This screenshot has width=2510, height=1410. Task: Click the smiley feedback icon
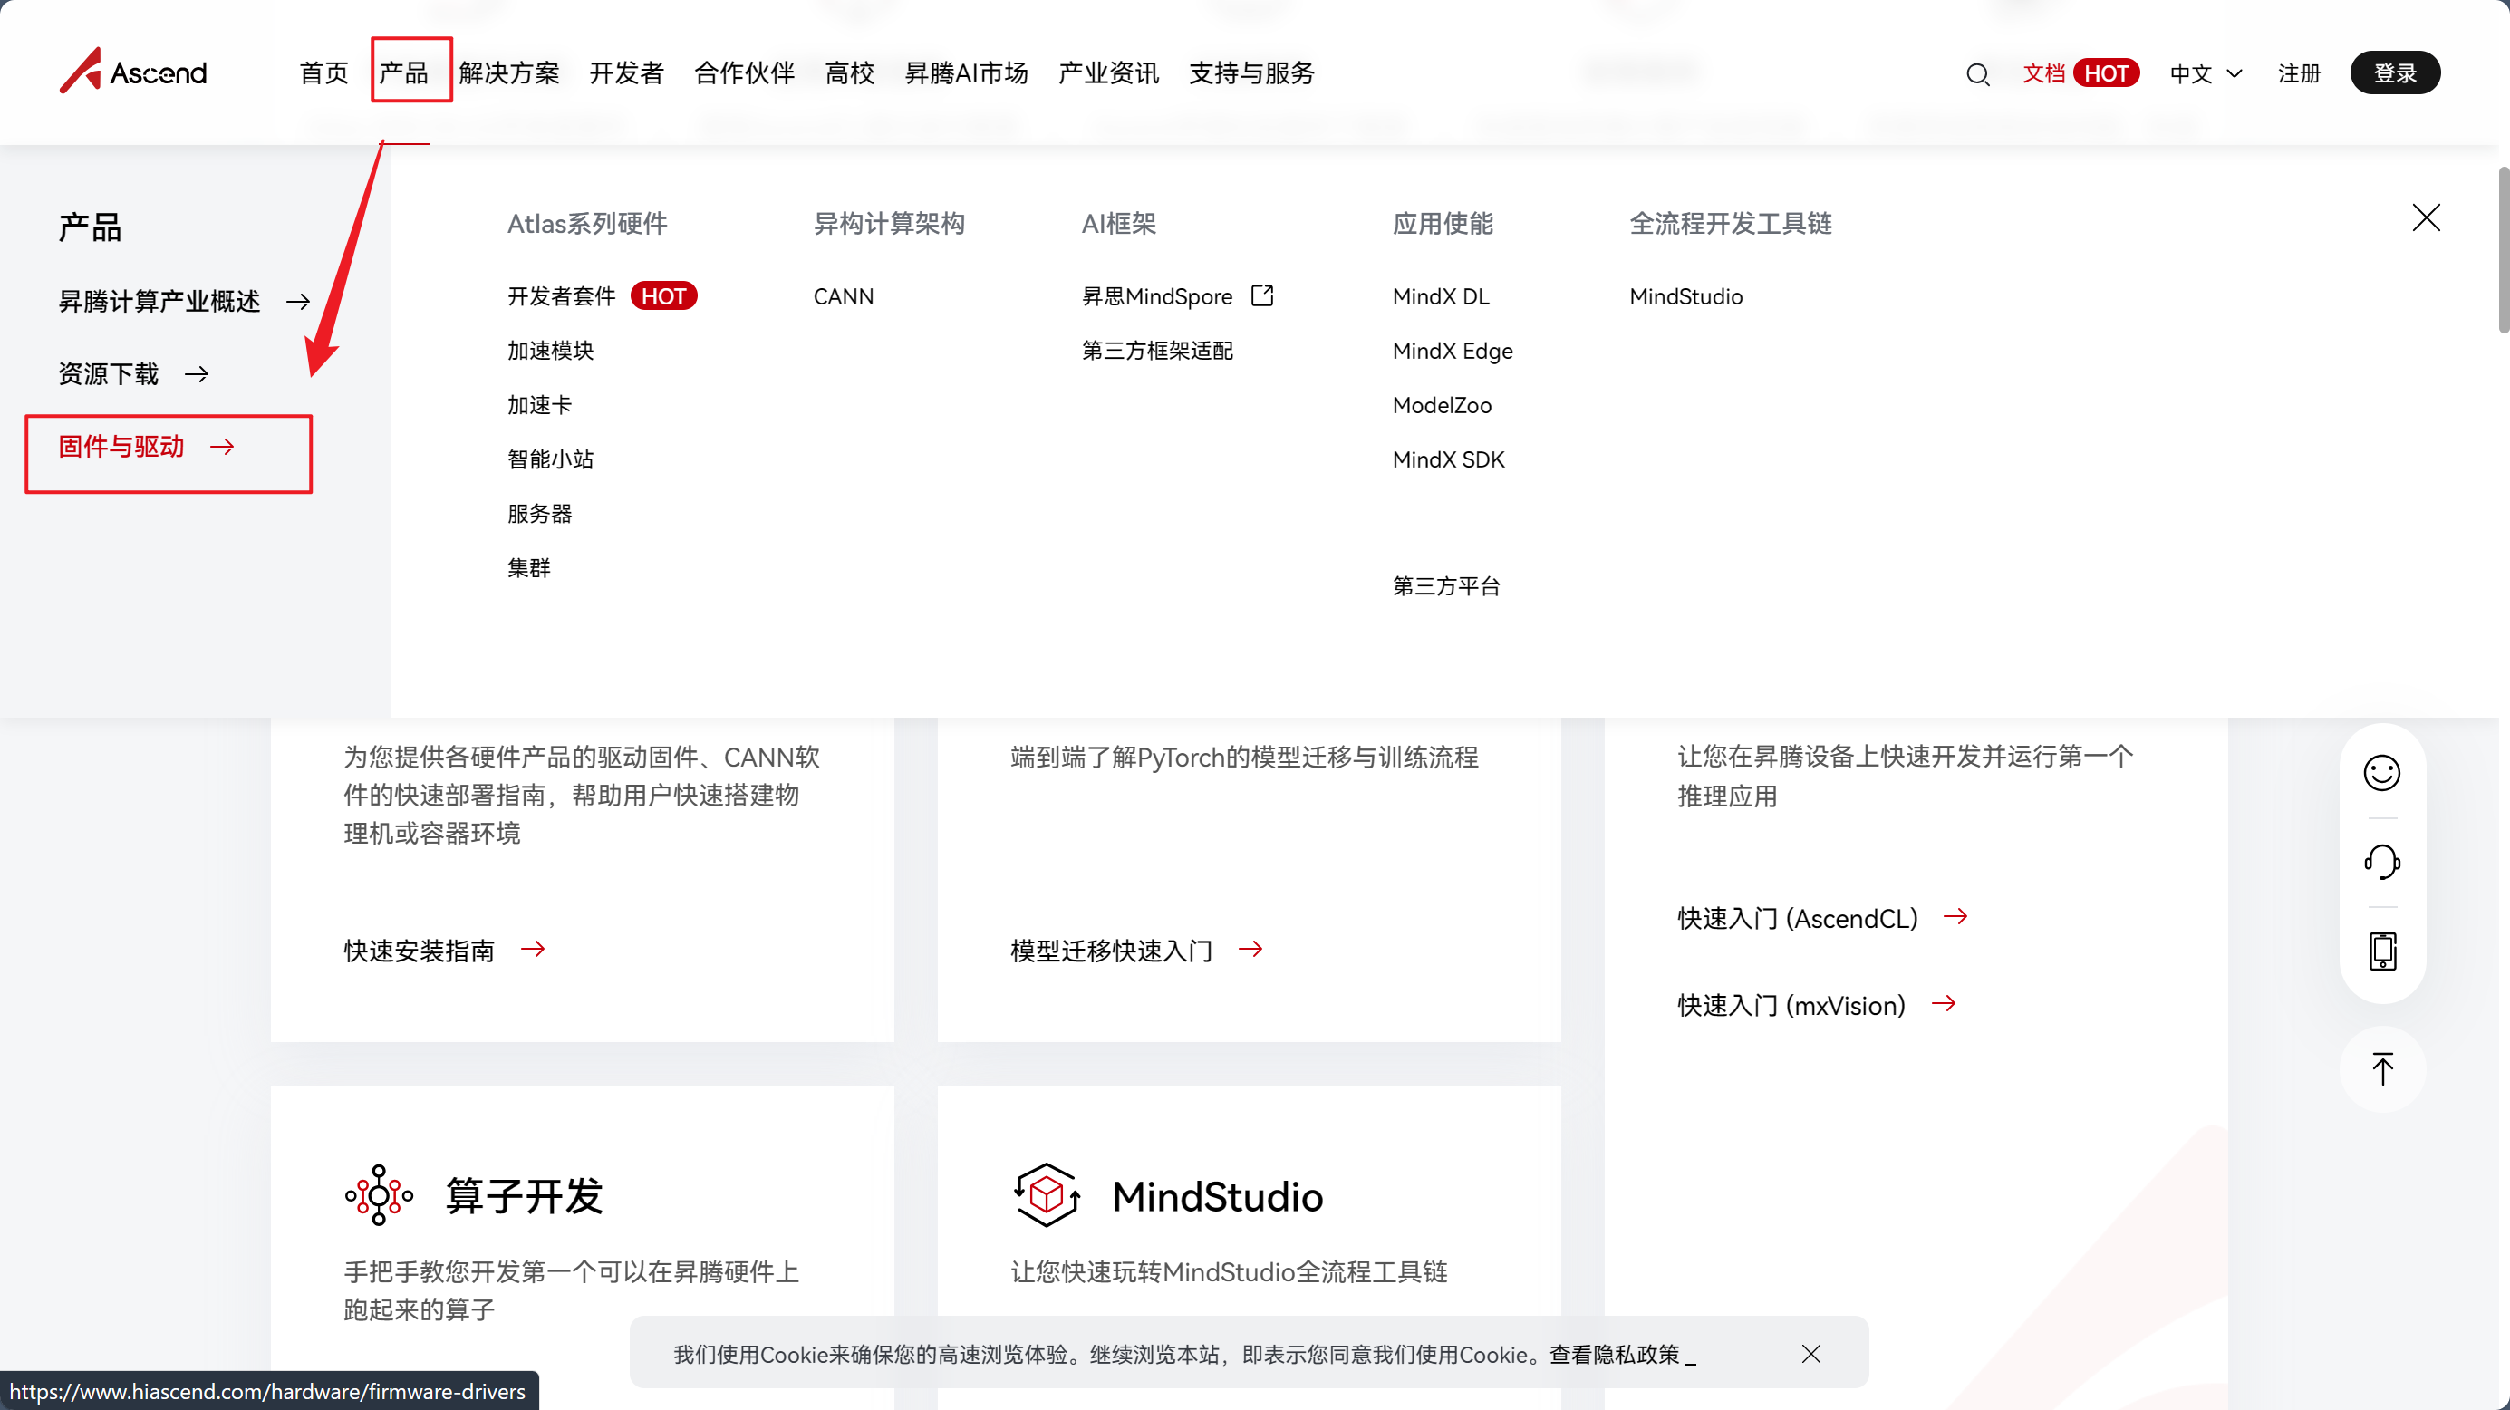[2381, 773]
